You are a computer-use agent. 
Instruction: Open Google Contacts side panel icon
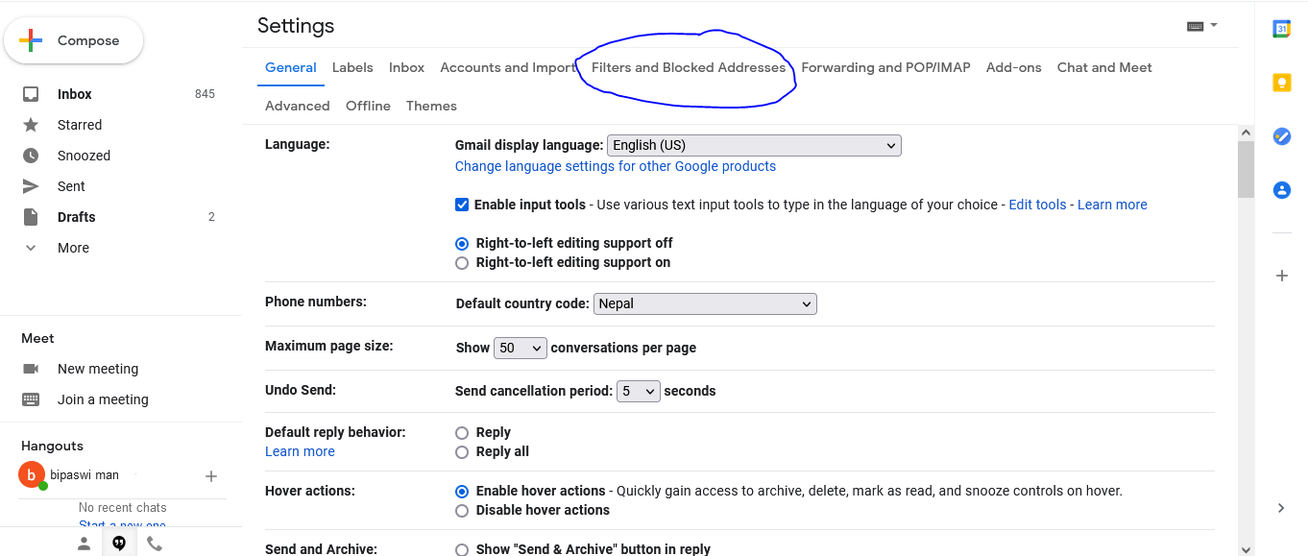pos(1281,190)
